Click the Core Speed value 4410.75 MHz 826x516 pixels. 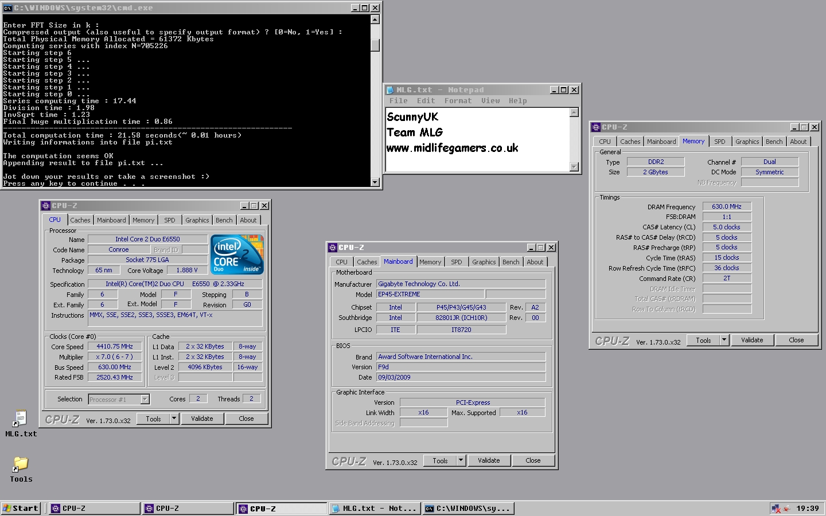[115, 346]
